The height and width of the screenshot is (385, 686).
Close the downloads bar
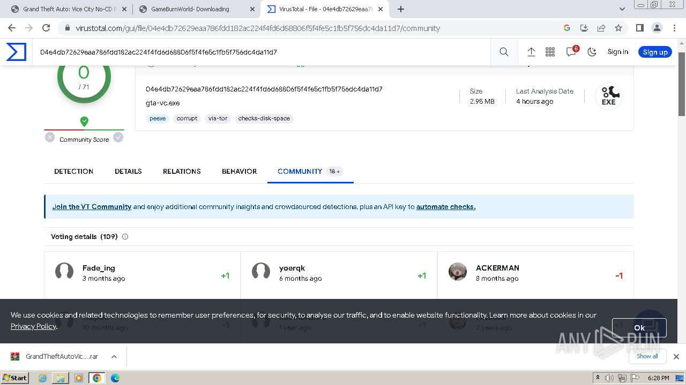(676, 357)
